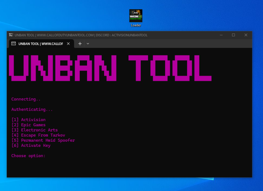The image size is (263, 191).
Task: Select the UNBAN TOOL terminal tab
Action: 41,44
